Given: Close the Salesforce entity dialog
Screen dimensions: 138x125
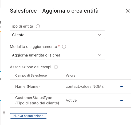Looking at the screenshot, I should pyautogui.click(x=128, y=11).
